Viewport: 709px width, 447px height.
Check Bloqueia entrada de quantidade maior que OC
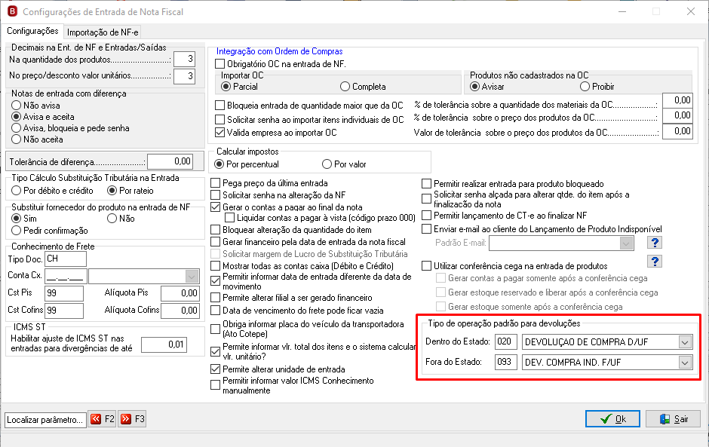[x=219, y=106]
